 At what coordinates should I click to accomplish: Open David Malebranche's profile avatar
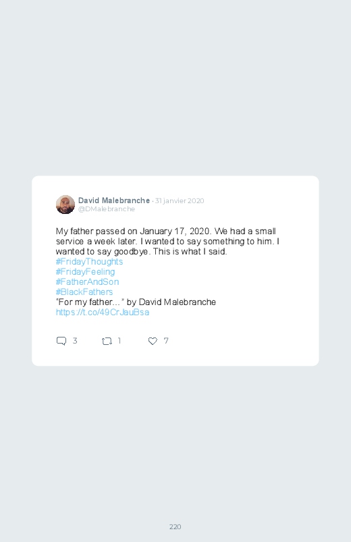tap(65, 205)
